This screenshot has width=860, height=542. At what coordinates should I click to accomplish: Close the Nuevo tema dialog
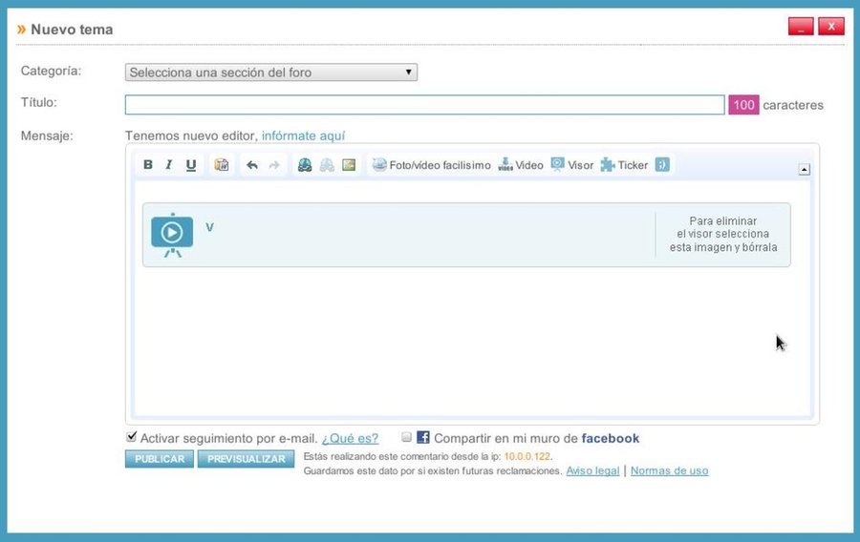[x=831, y=27]
